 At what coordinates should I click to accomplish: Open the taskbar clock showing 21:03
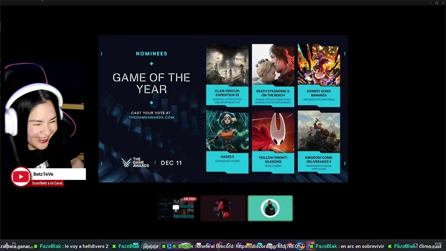(x=438, y=244)
